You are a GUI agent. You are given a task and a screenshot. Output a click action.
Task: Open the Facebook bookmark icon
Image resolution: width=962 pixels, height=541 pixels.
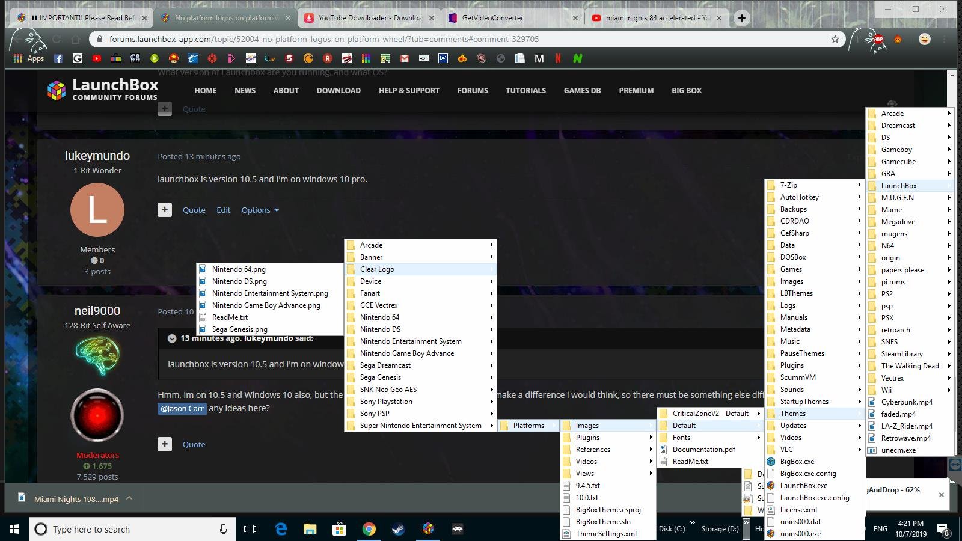[58, 58]
